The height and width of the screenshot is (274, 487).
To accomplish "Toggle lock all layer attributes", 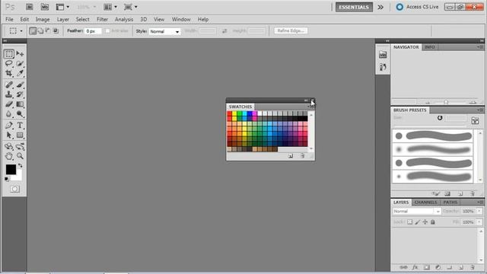I will [x=433, y=221].
